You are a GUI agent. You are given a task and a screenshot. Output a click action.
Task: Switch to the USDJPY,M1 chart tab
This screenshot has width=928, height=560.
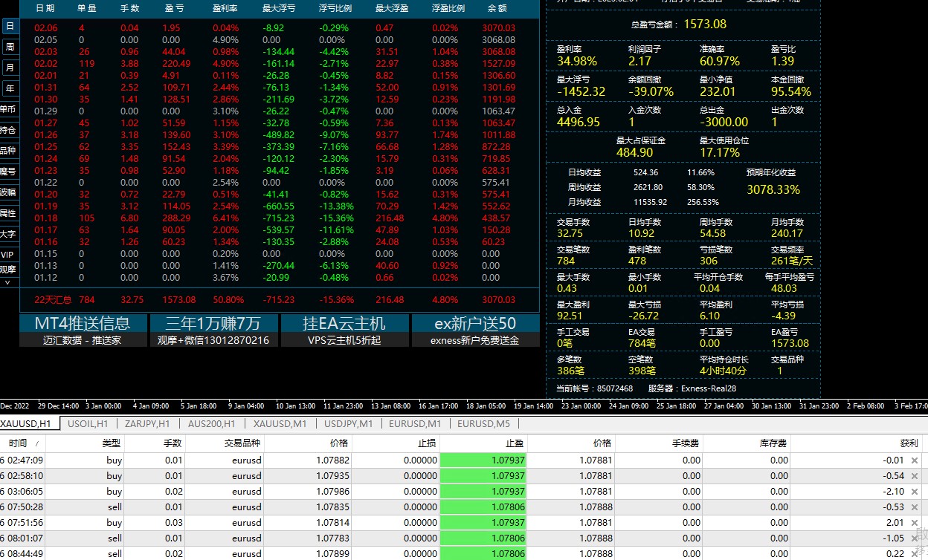349,423
